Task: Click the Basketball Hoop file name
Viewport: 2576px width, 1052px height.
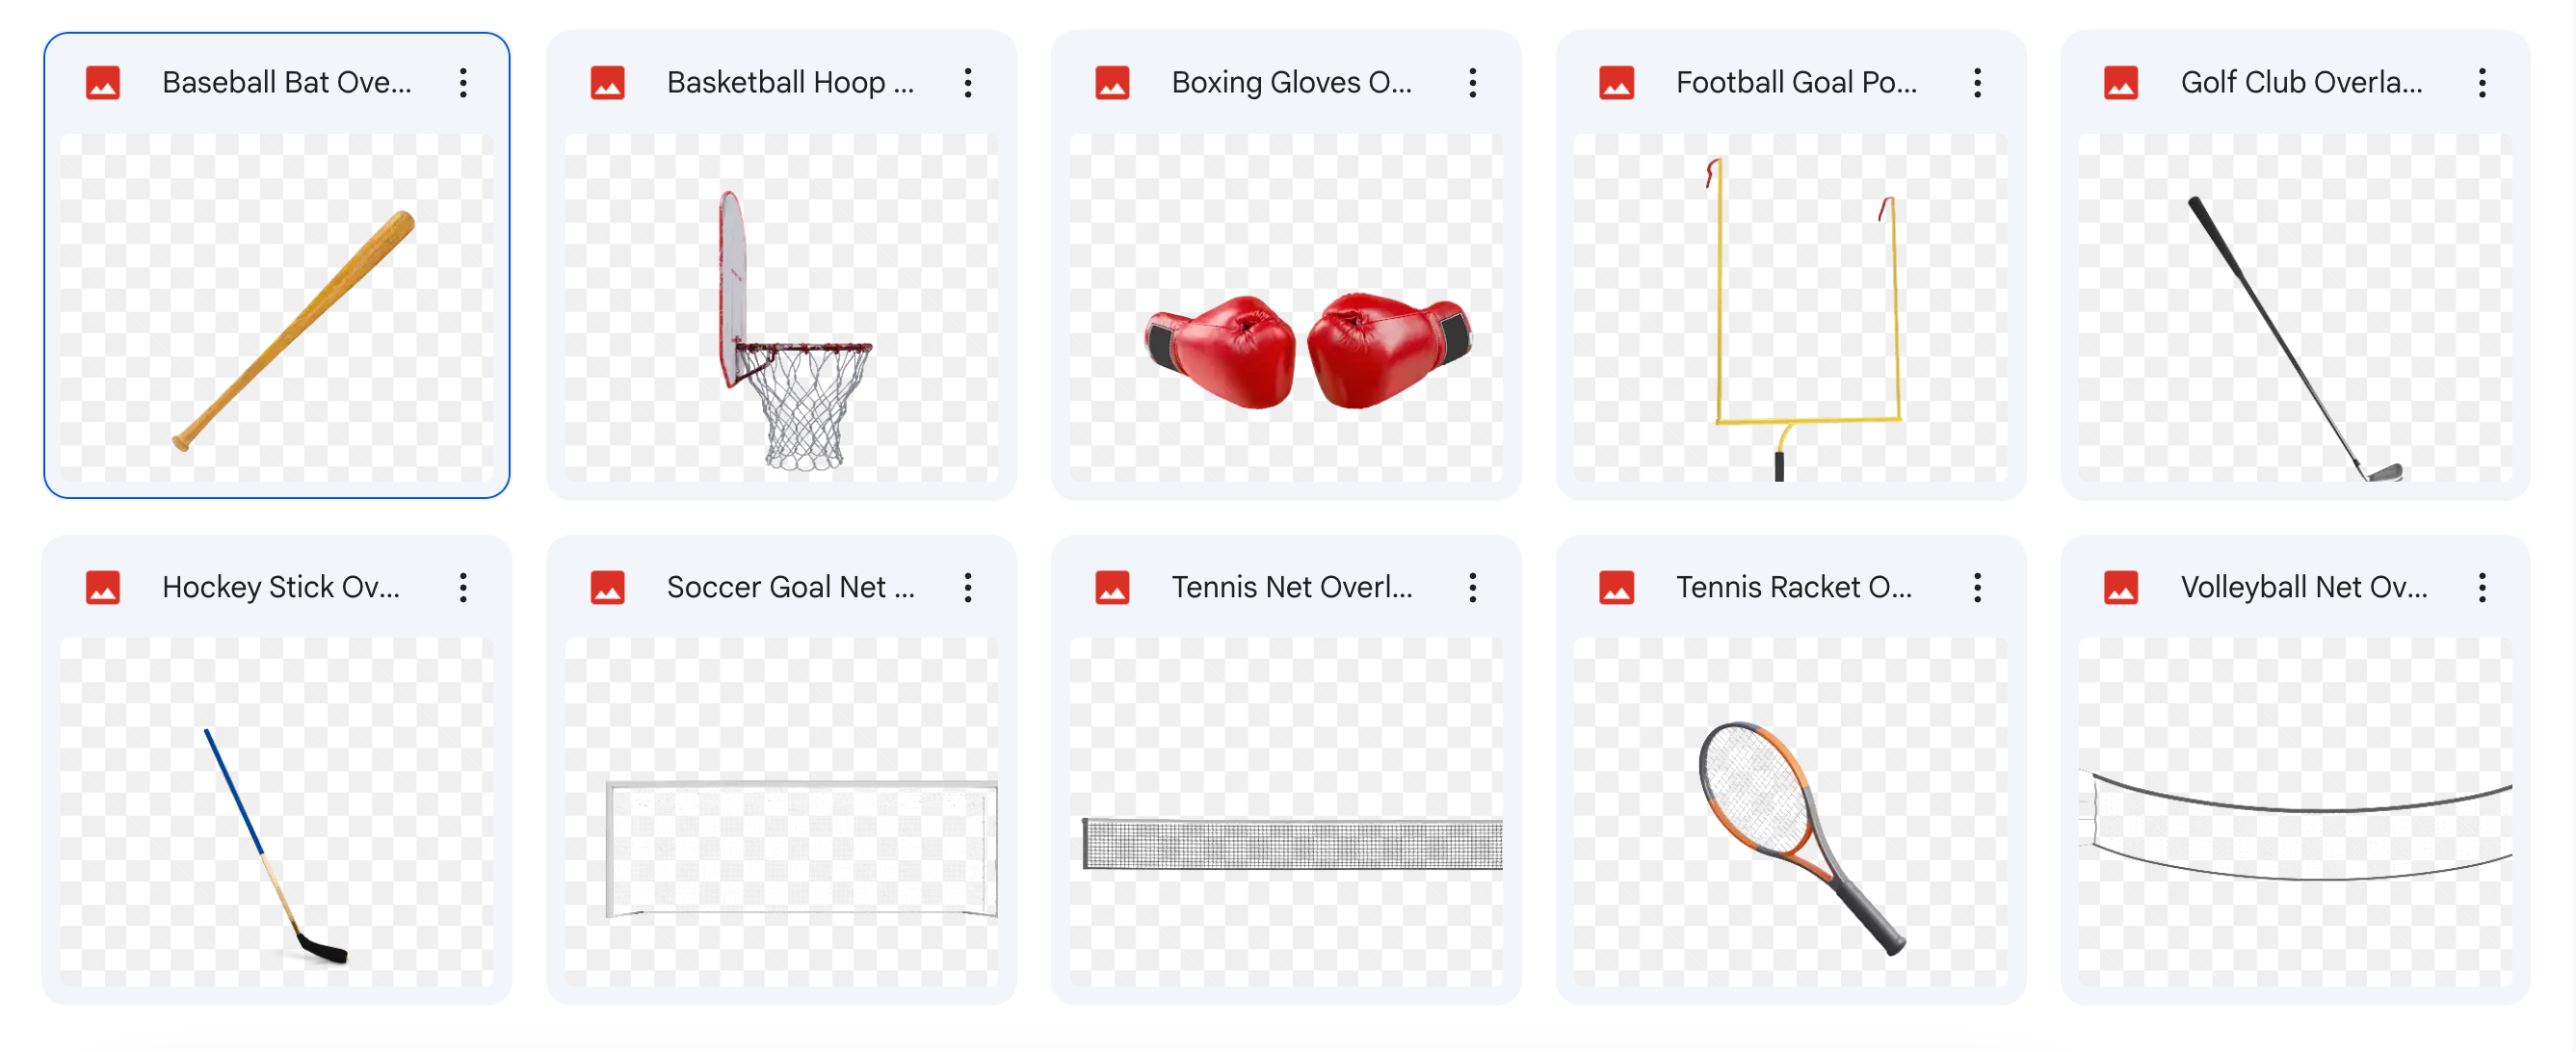Action: point(790,83)
